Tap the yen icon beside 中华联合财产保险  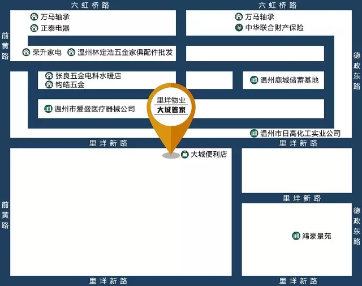239,28
